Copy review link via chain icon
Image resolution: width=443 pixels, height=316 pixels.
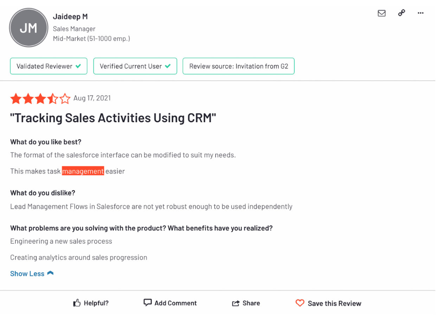[x=402, y=13]
